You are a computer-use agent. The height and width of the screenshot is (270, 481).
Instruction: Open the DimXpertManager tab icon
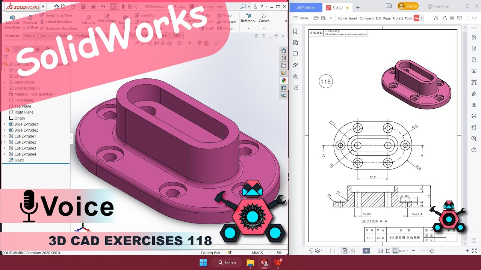click(37, 49)
